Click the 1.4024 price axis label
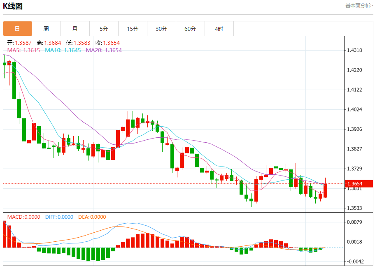The height and width of the screenshot is (266, 375). (354, 109)
